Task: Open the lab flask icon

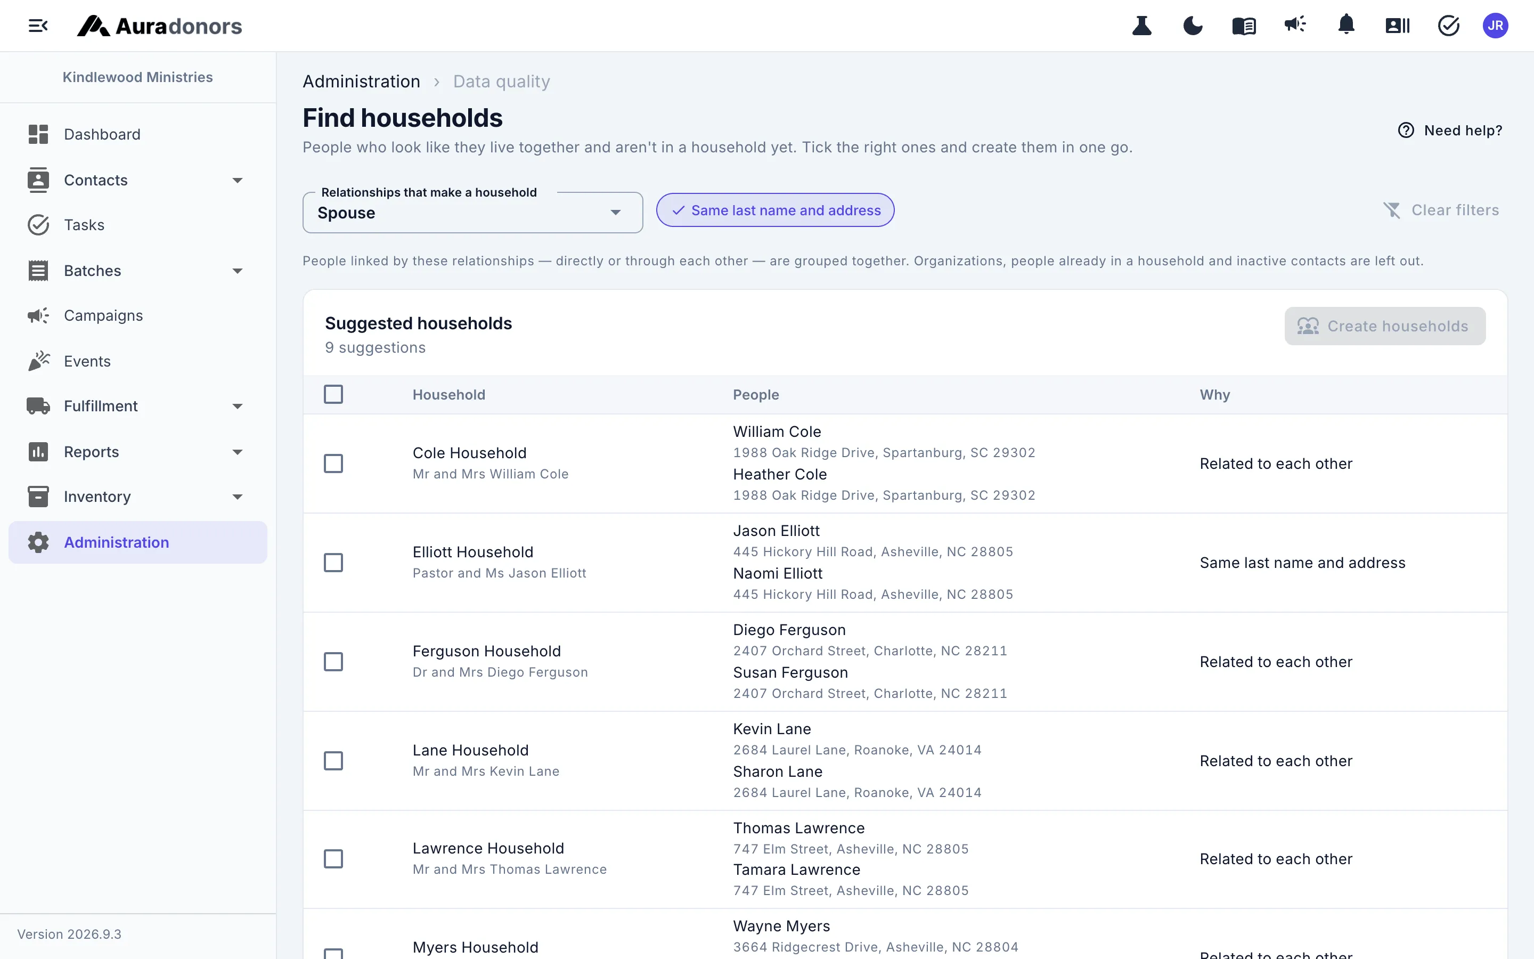Action: pyautogui.click(x=1141, y=26)
